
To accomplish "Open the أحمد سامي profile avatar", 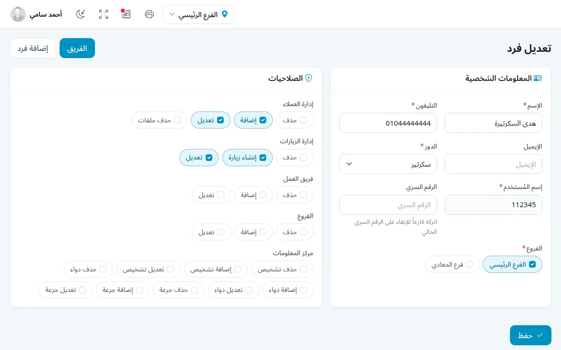I will [x=18, y=14].
